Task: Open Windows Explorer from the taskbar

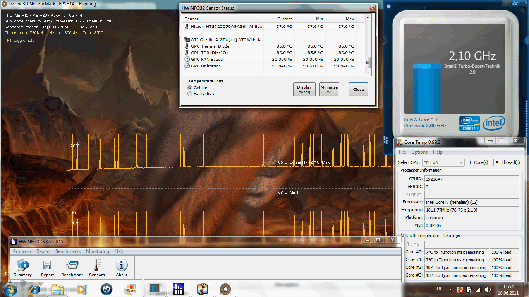Action: tap(58, 289)
